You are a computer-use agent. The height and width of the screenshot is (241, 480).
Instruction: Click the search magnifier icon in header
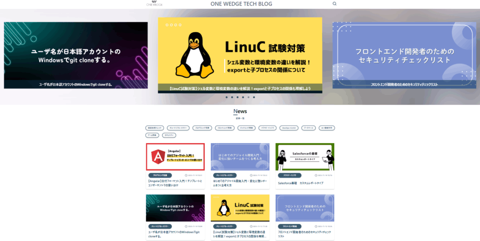point(334,4)
